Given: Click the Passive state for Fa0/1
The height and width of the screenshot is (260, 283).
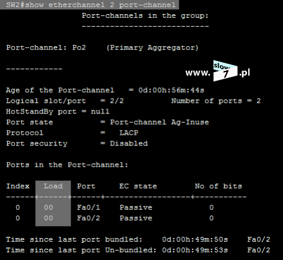Looking at the screenshot, I should point(136,207).
